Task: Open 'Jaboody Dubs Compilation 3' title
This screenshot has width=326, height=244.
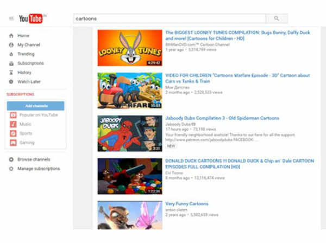Action: coord(222,118)
